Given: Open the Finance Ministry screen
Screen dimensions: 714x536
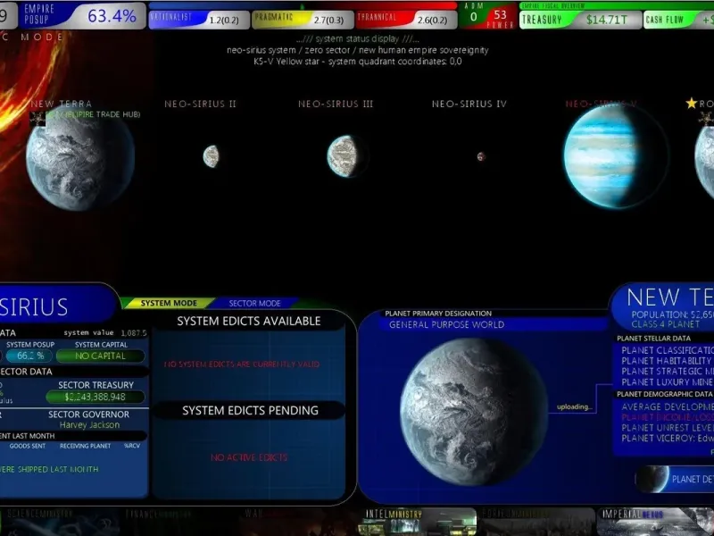Looking at the screenshot, I should point(179,522).
